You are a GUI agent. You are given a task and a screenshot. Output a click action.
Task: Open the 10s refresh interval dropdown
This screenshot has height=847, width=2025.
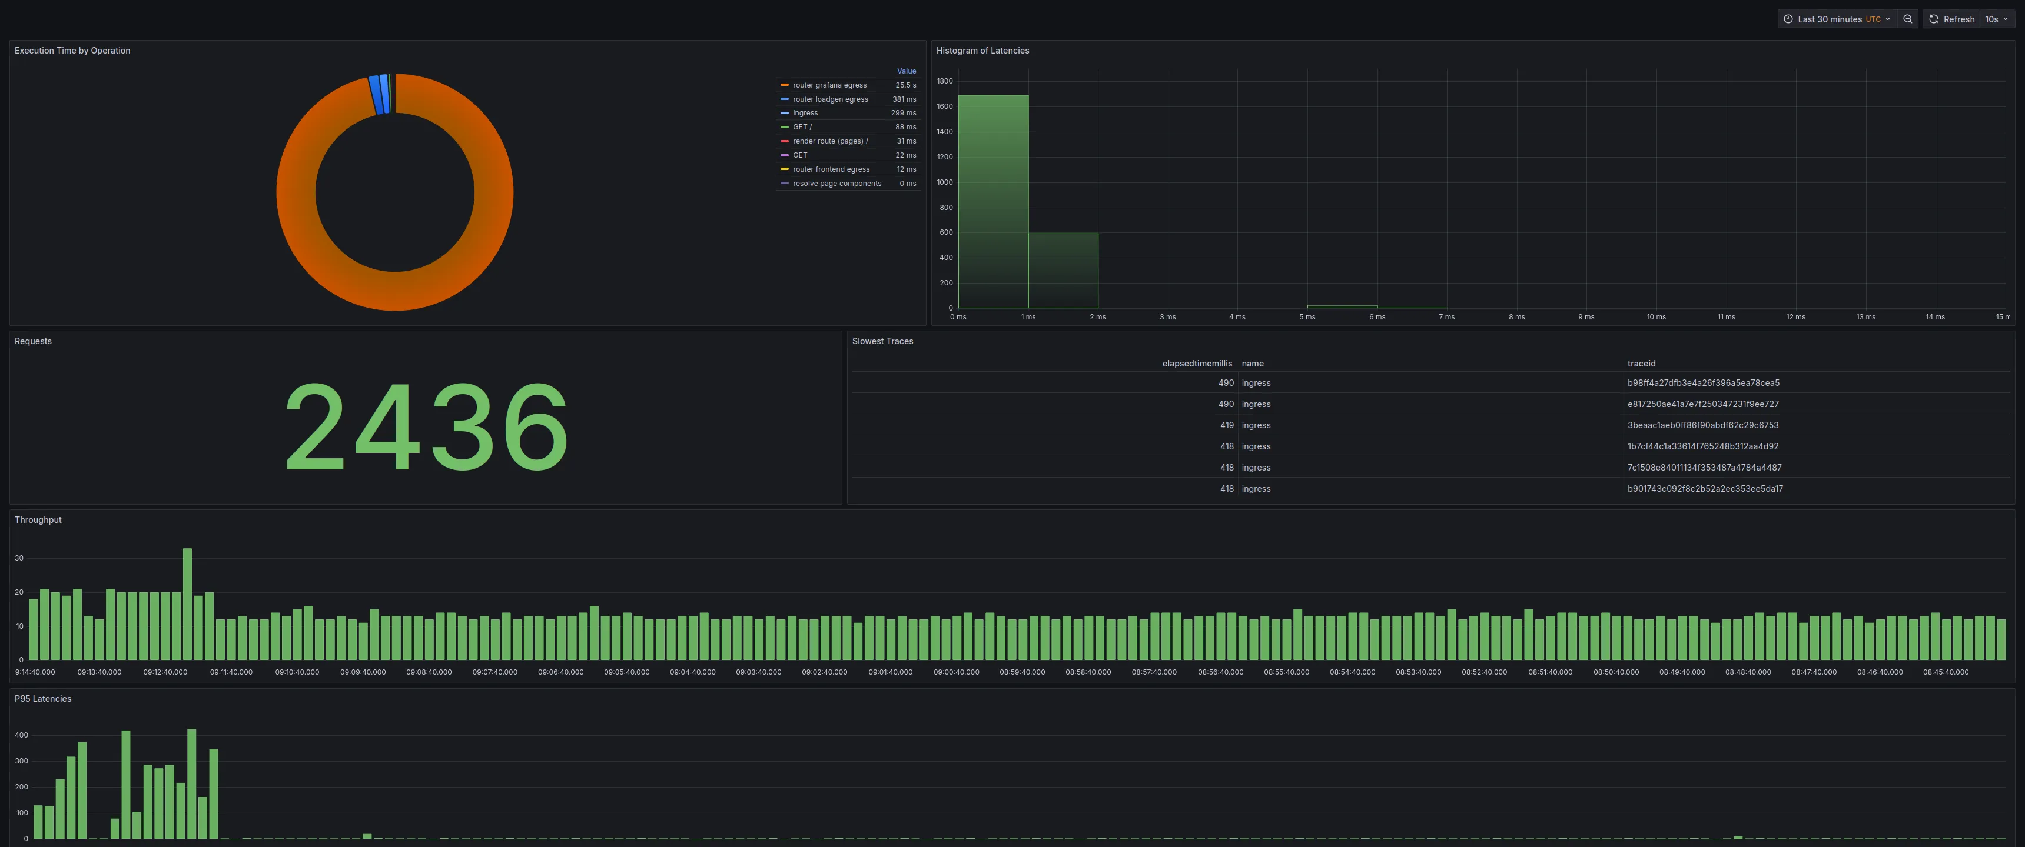pyautogui.click(x=1997, y=19)
